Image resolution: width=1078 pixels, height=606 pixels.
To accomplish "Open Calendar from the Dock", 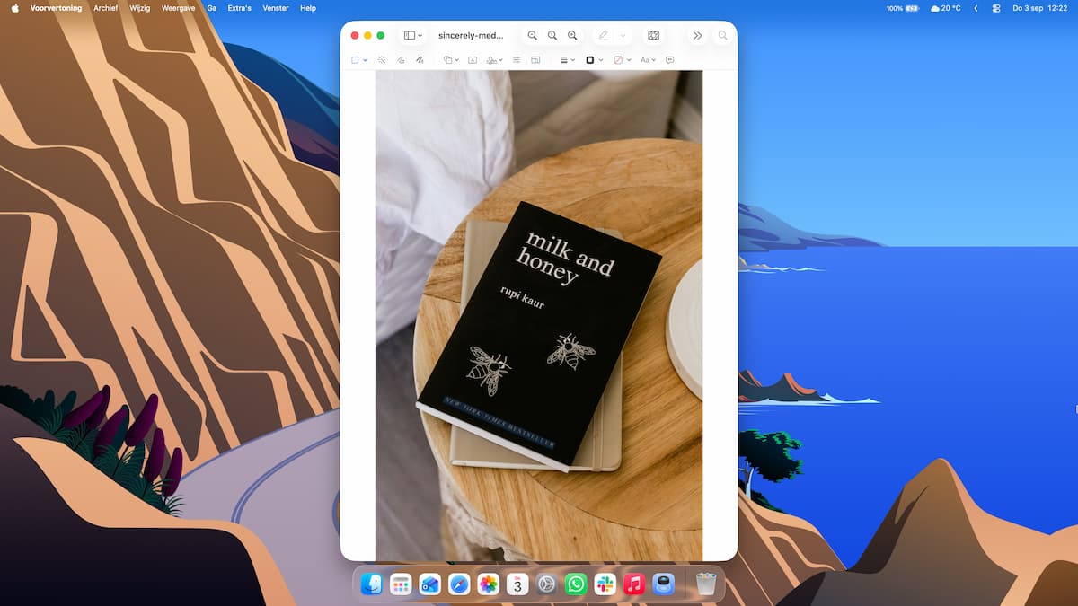I will pos(517,584).
